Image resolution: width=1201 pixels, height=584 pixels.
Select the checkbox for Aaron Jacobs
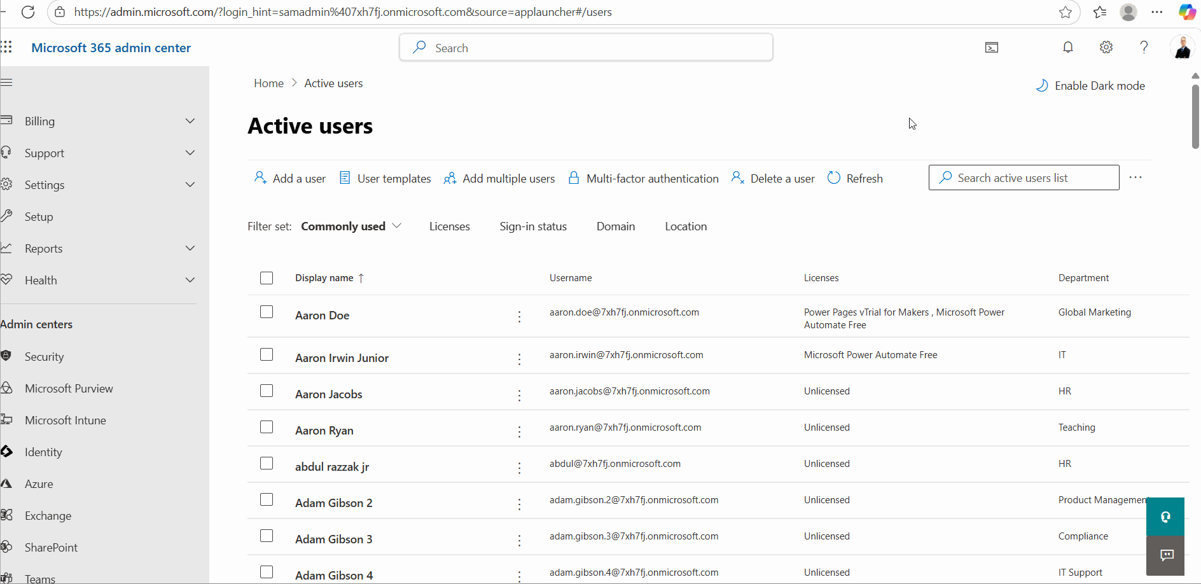coord(267,391)
